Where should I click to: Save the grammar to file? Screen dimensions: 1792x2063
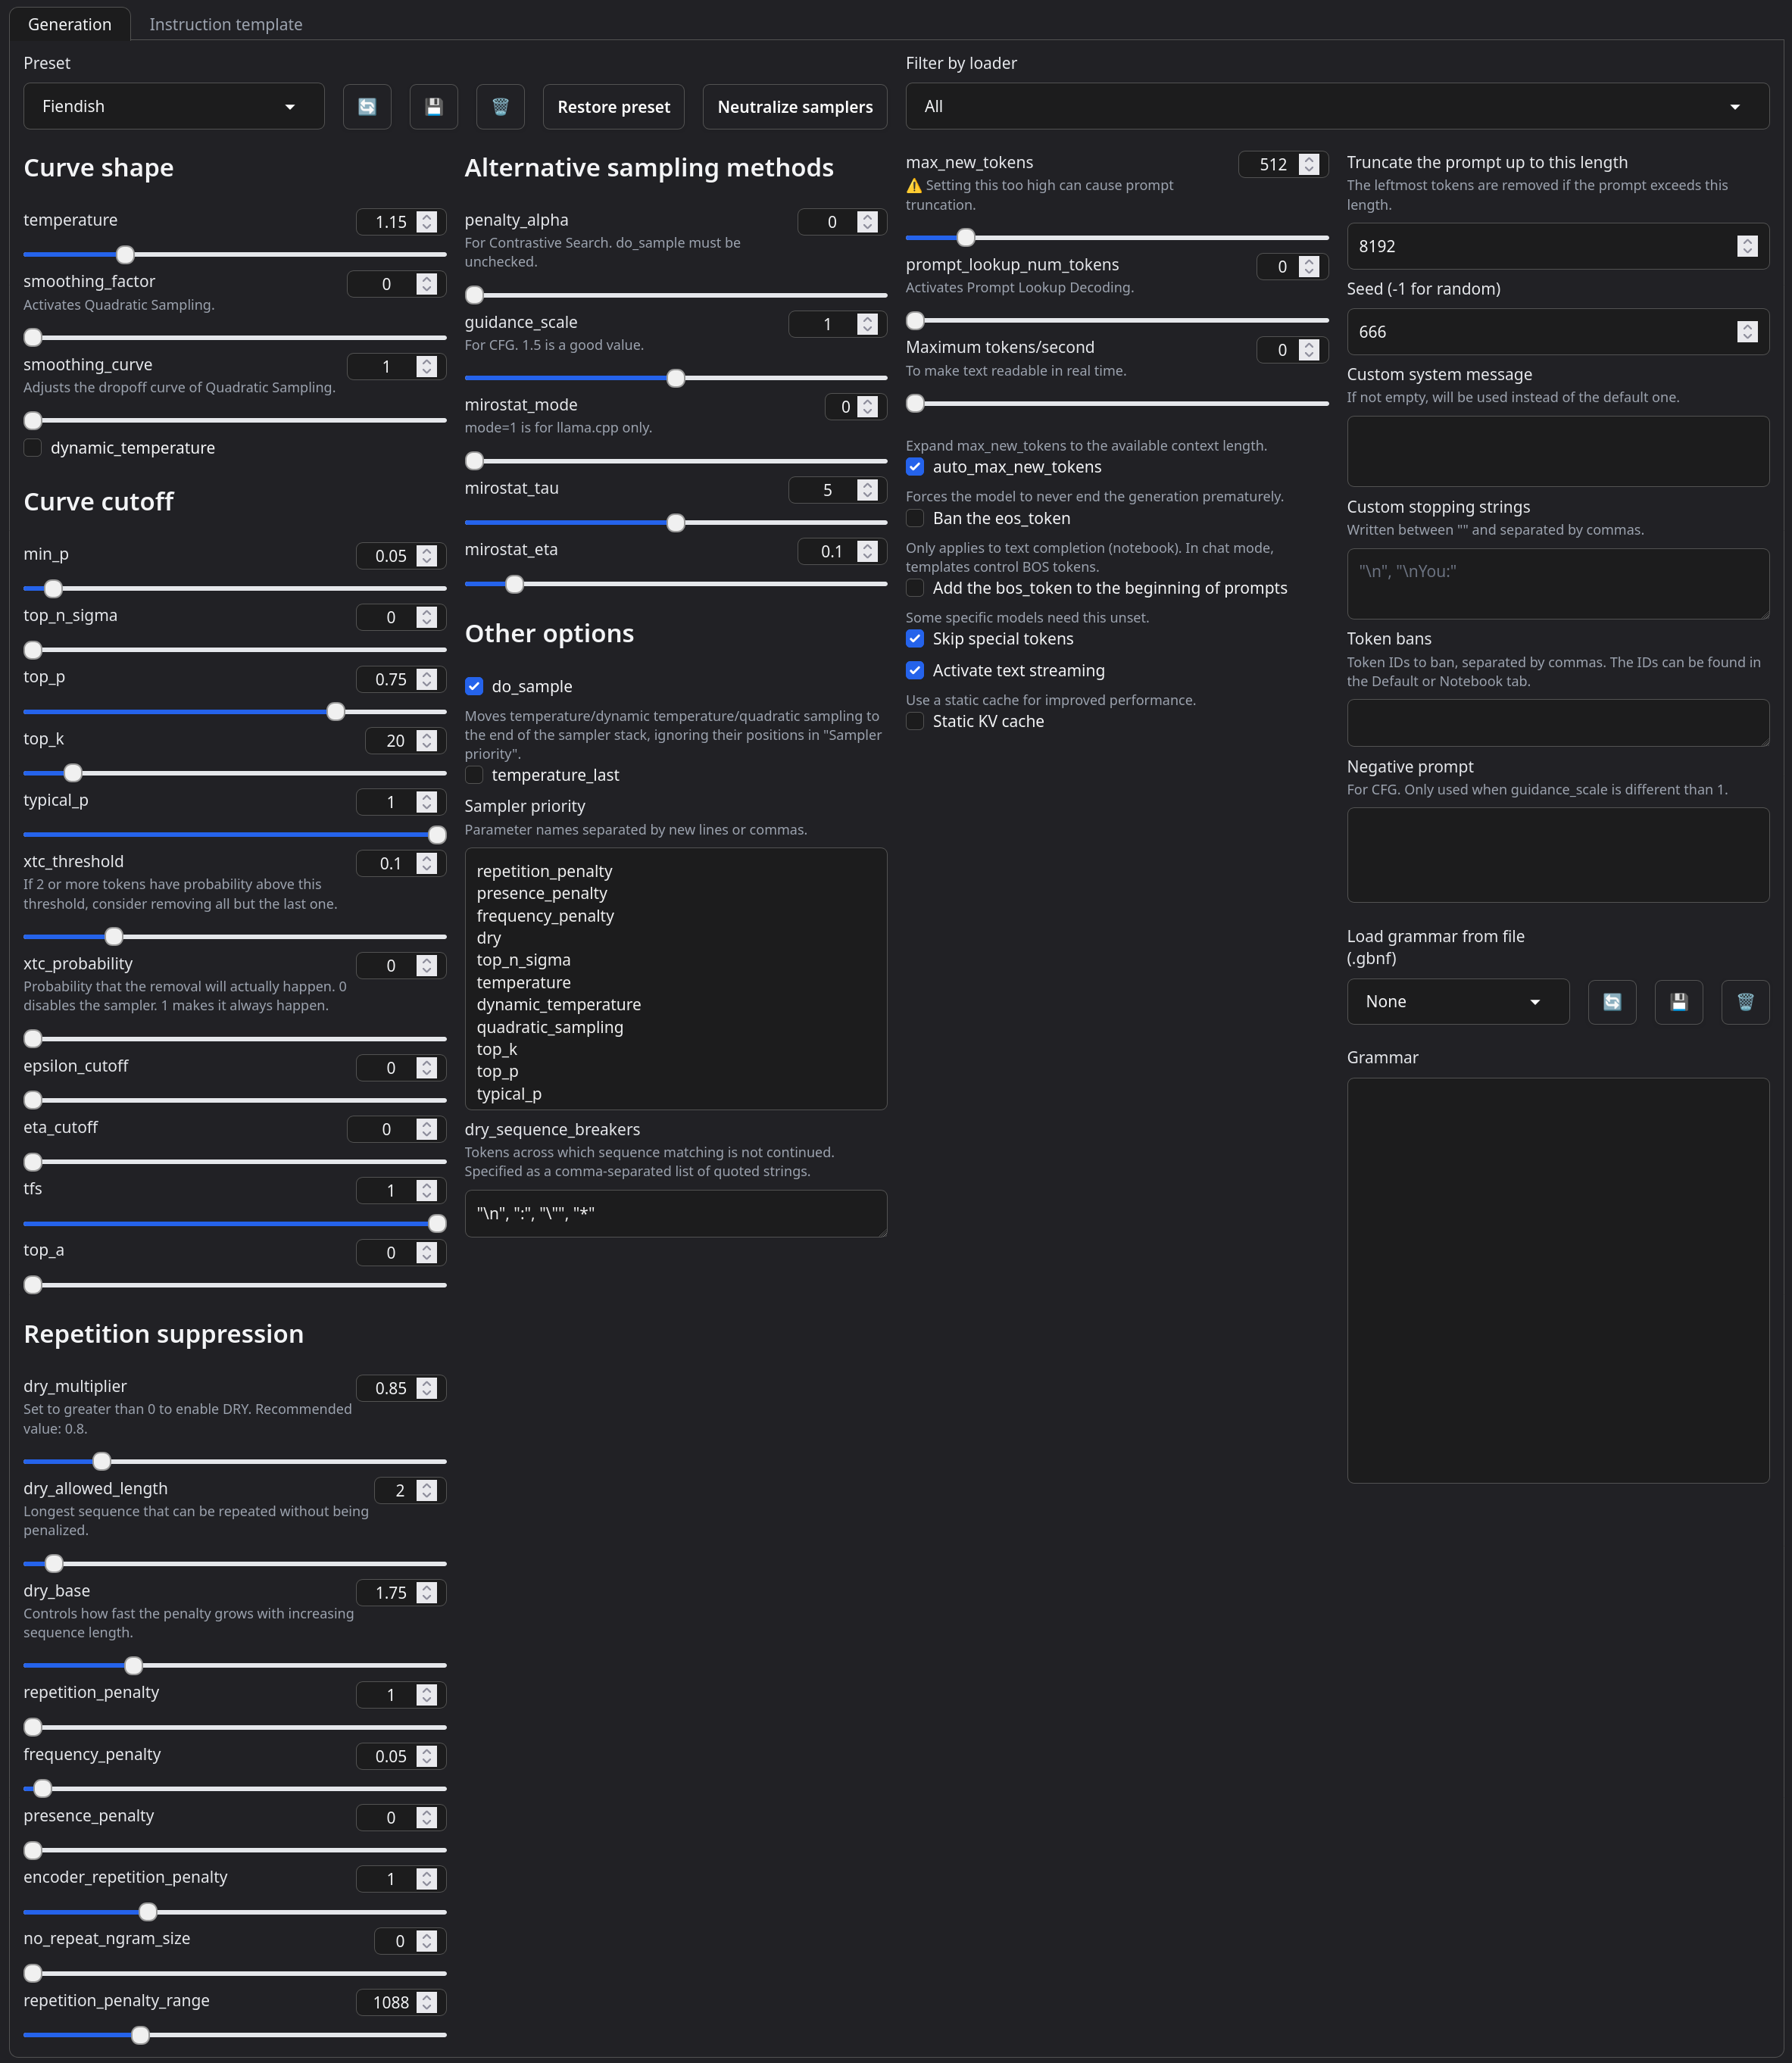(x=1679, y=1001)
